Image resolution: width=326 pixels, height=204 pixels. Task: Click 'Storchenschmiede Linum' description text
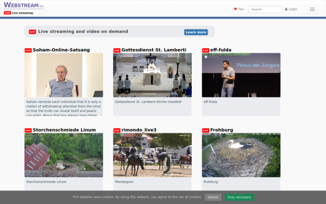click(x=46, y=182)
